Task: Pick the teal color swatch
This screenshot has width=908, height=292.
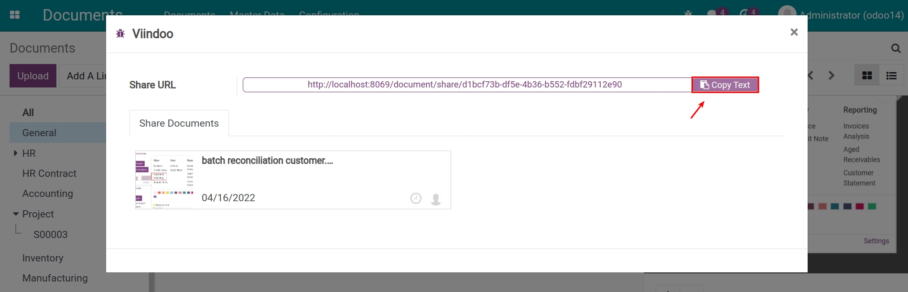Action: [x=835, y=206]
